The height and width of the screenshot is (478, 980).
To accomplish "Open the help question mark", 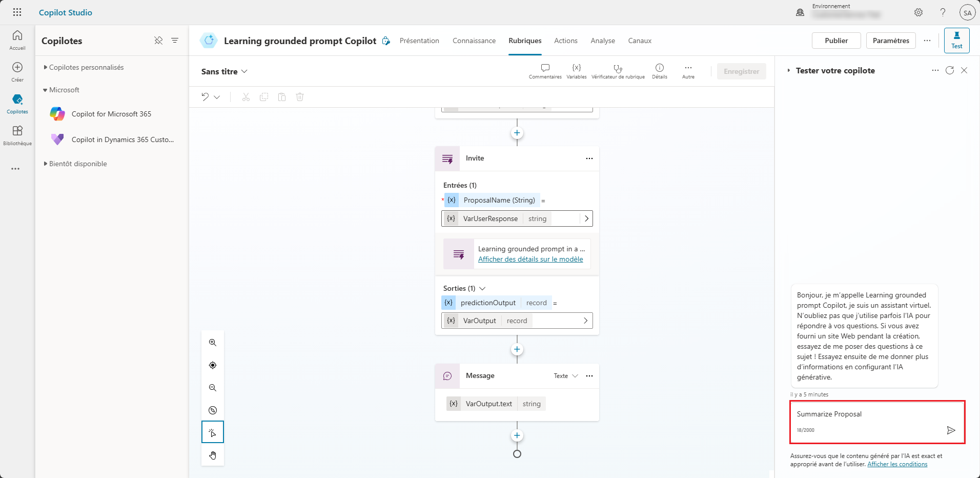I will click(x=943, y=12).
